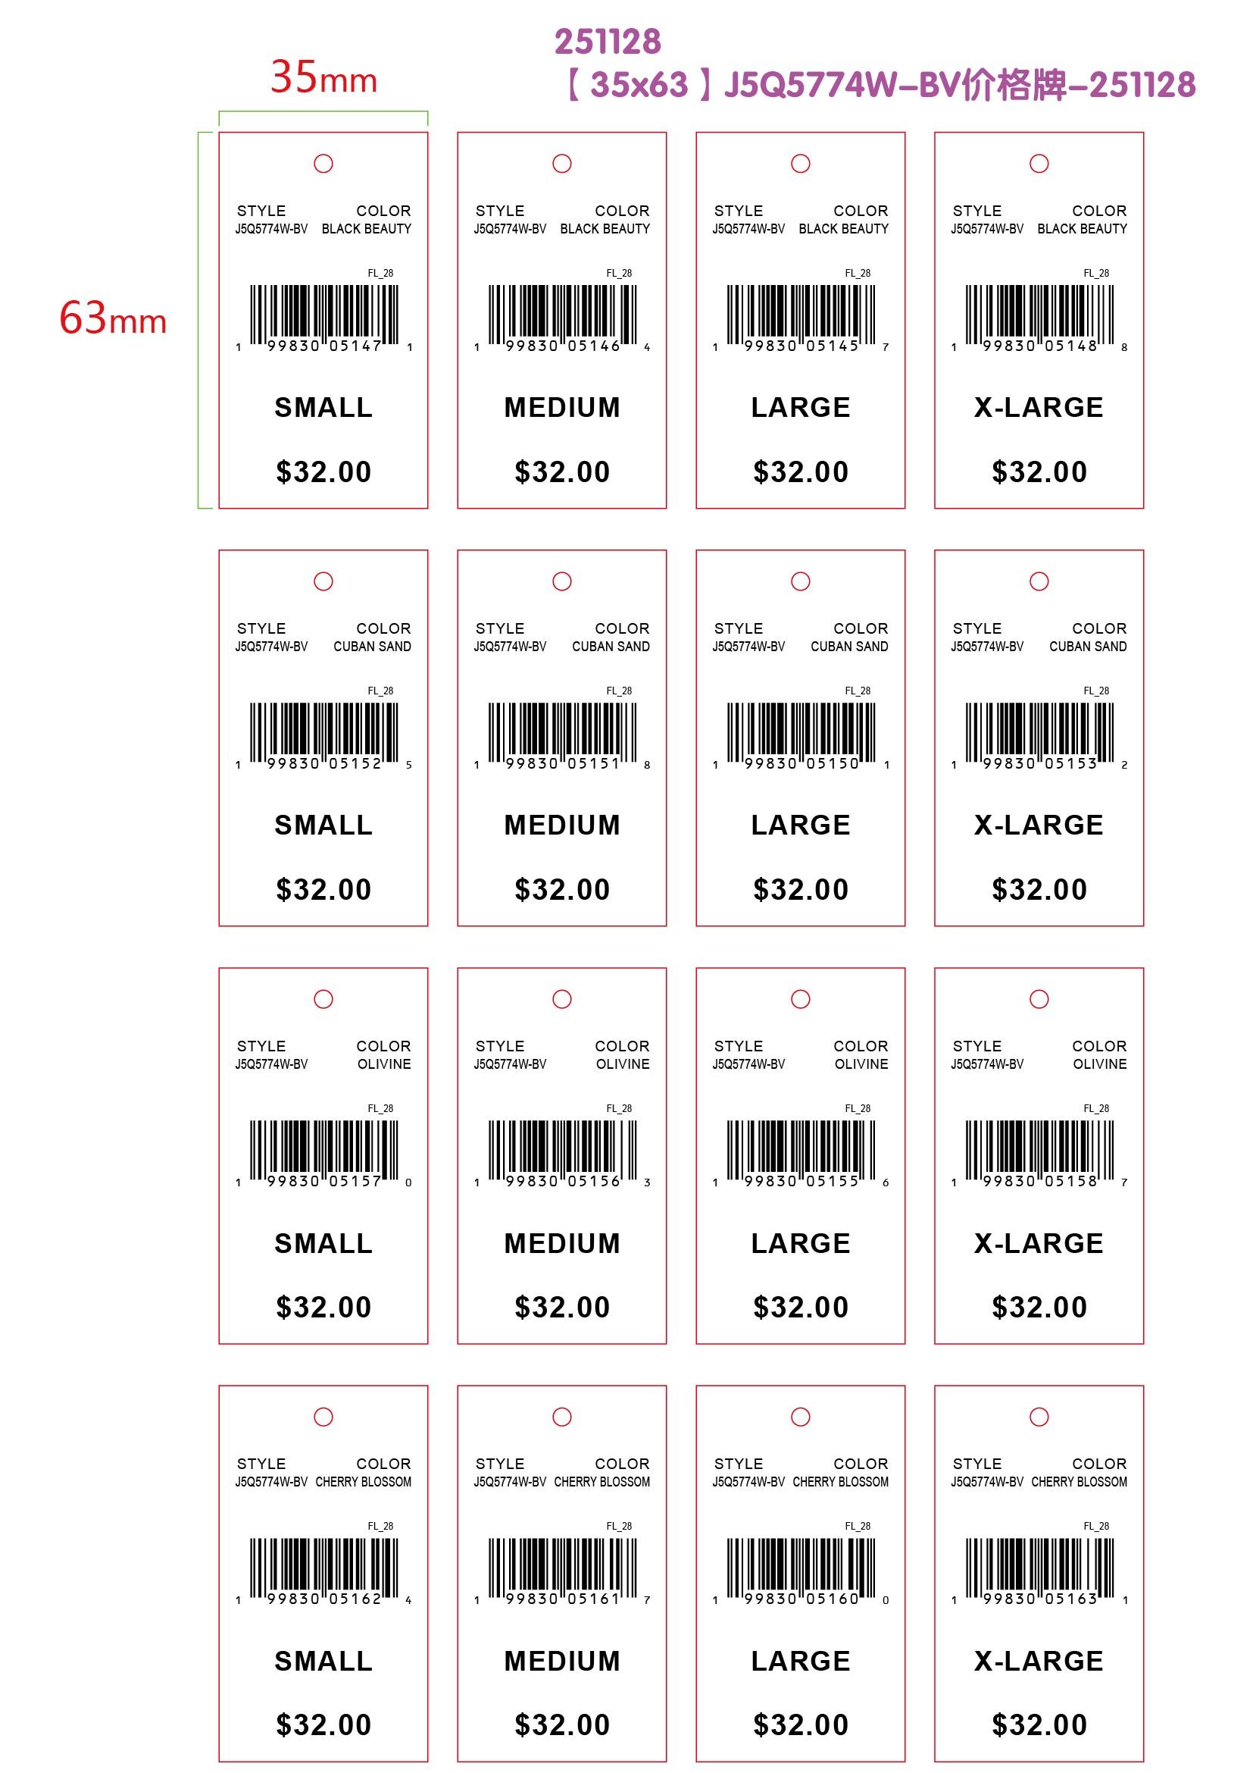Click the $32.00 price on Black Beauty X-Large tag
The height and width of the screenshot is (1773, 1253).
pos(1039,471)
